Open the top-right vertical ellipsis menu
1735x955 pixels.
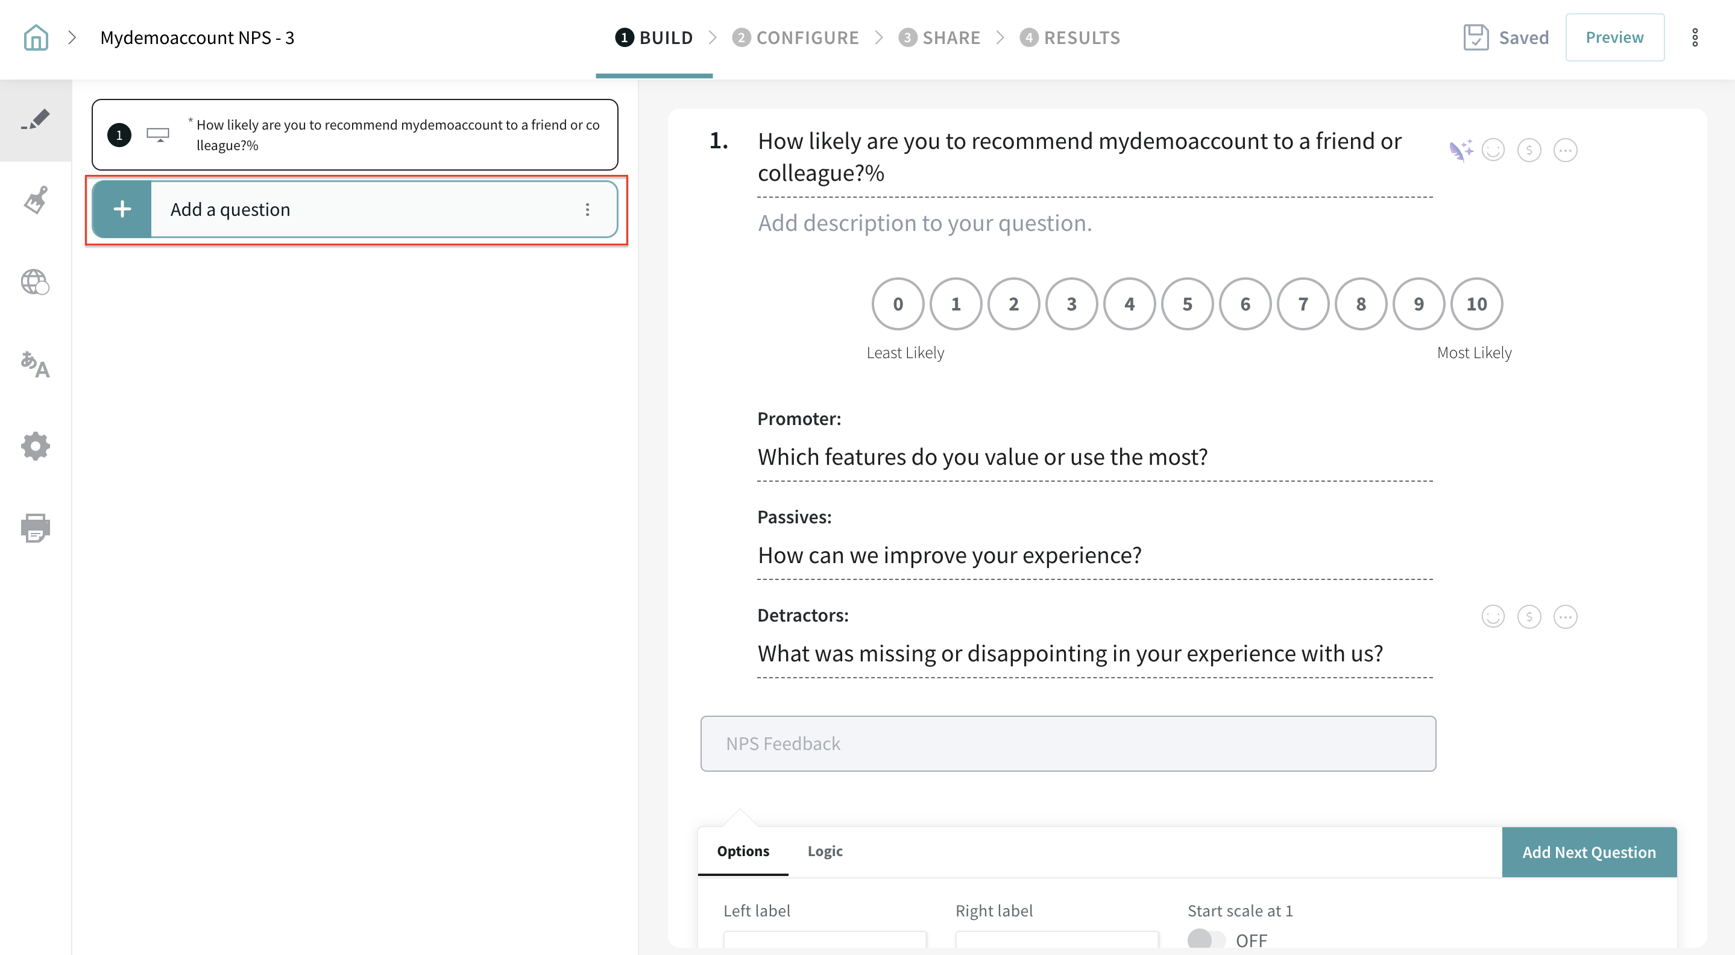click(1695, 38)
